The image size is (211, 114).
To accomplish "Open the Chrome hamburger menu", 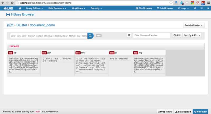I will tap(208, 3).
